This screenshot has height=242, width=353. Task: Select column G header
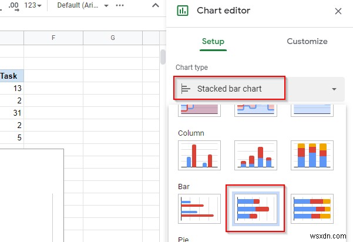click(x=113, y=38)
